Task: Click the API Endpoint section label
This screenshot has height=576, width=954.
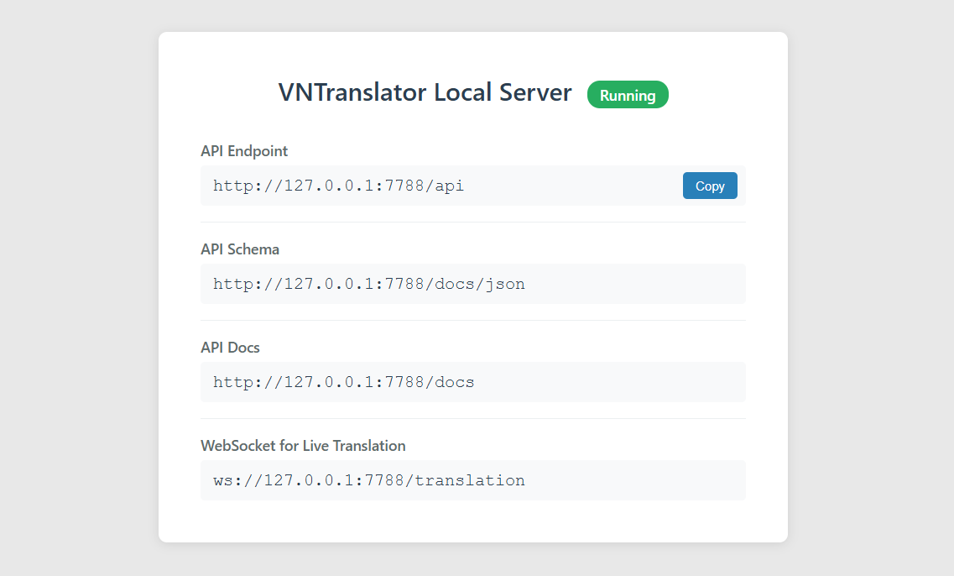Action: pos(244,151)
